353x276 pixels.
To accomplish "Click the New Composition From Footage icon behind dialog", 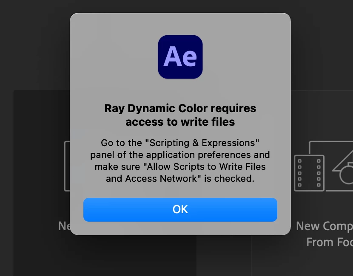I will point(324,166).
